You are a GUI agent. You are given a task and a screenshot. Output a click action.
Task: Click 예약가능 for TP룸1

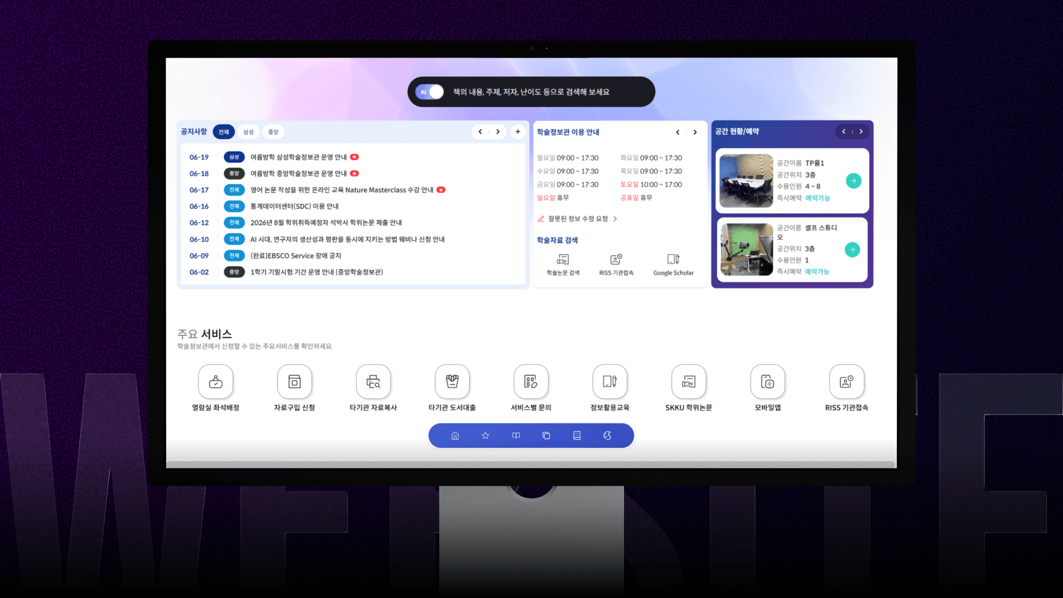click(817, 198)
